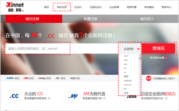Click the .Me circular domain icon
This screenshot has height=111, width=179.
click(x=72, y=96)
